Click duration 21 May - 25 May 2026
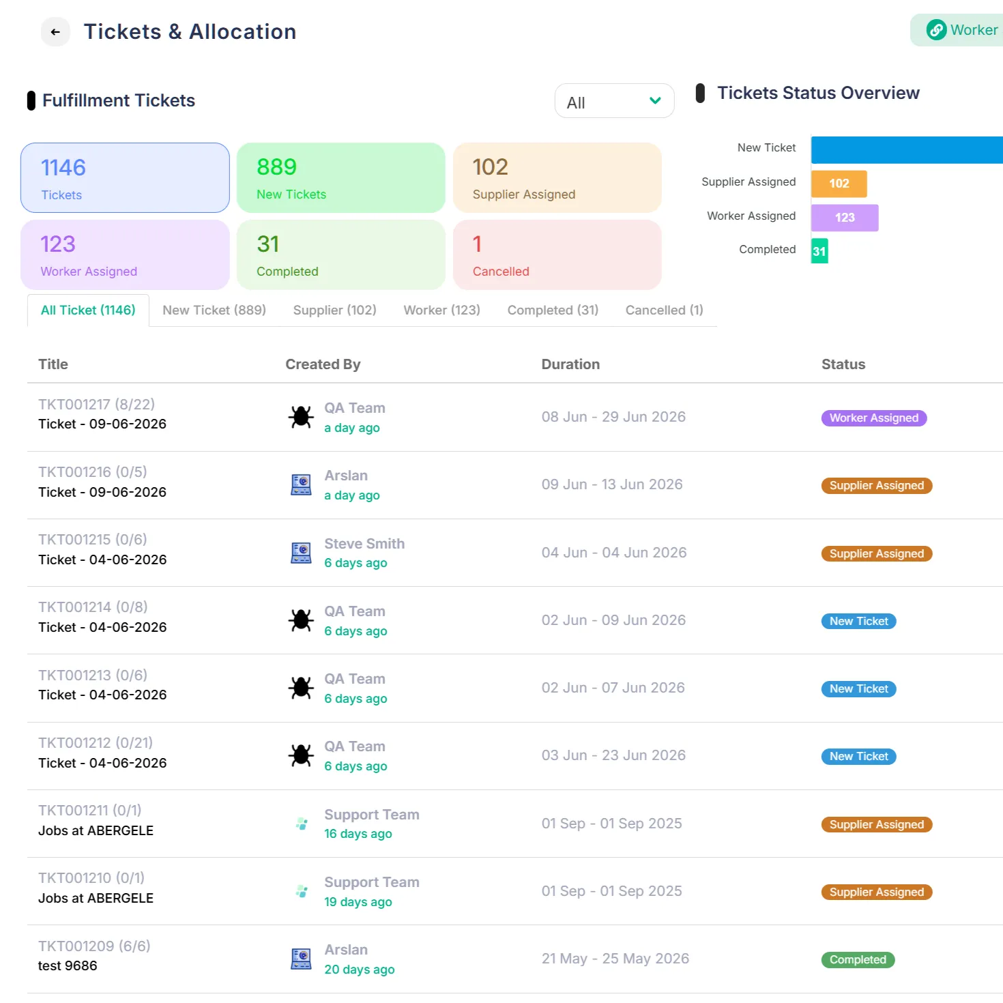1003x1003 pixels. 615,959
